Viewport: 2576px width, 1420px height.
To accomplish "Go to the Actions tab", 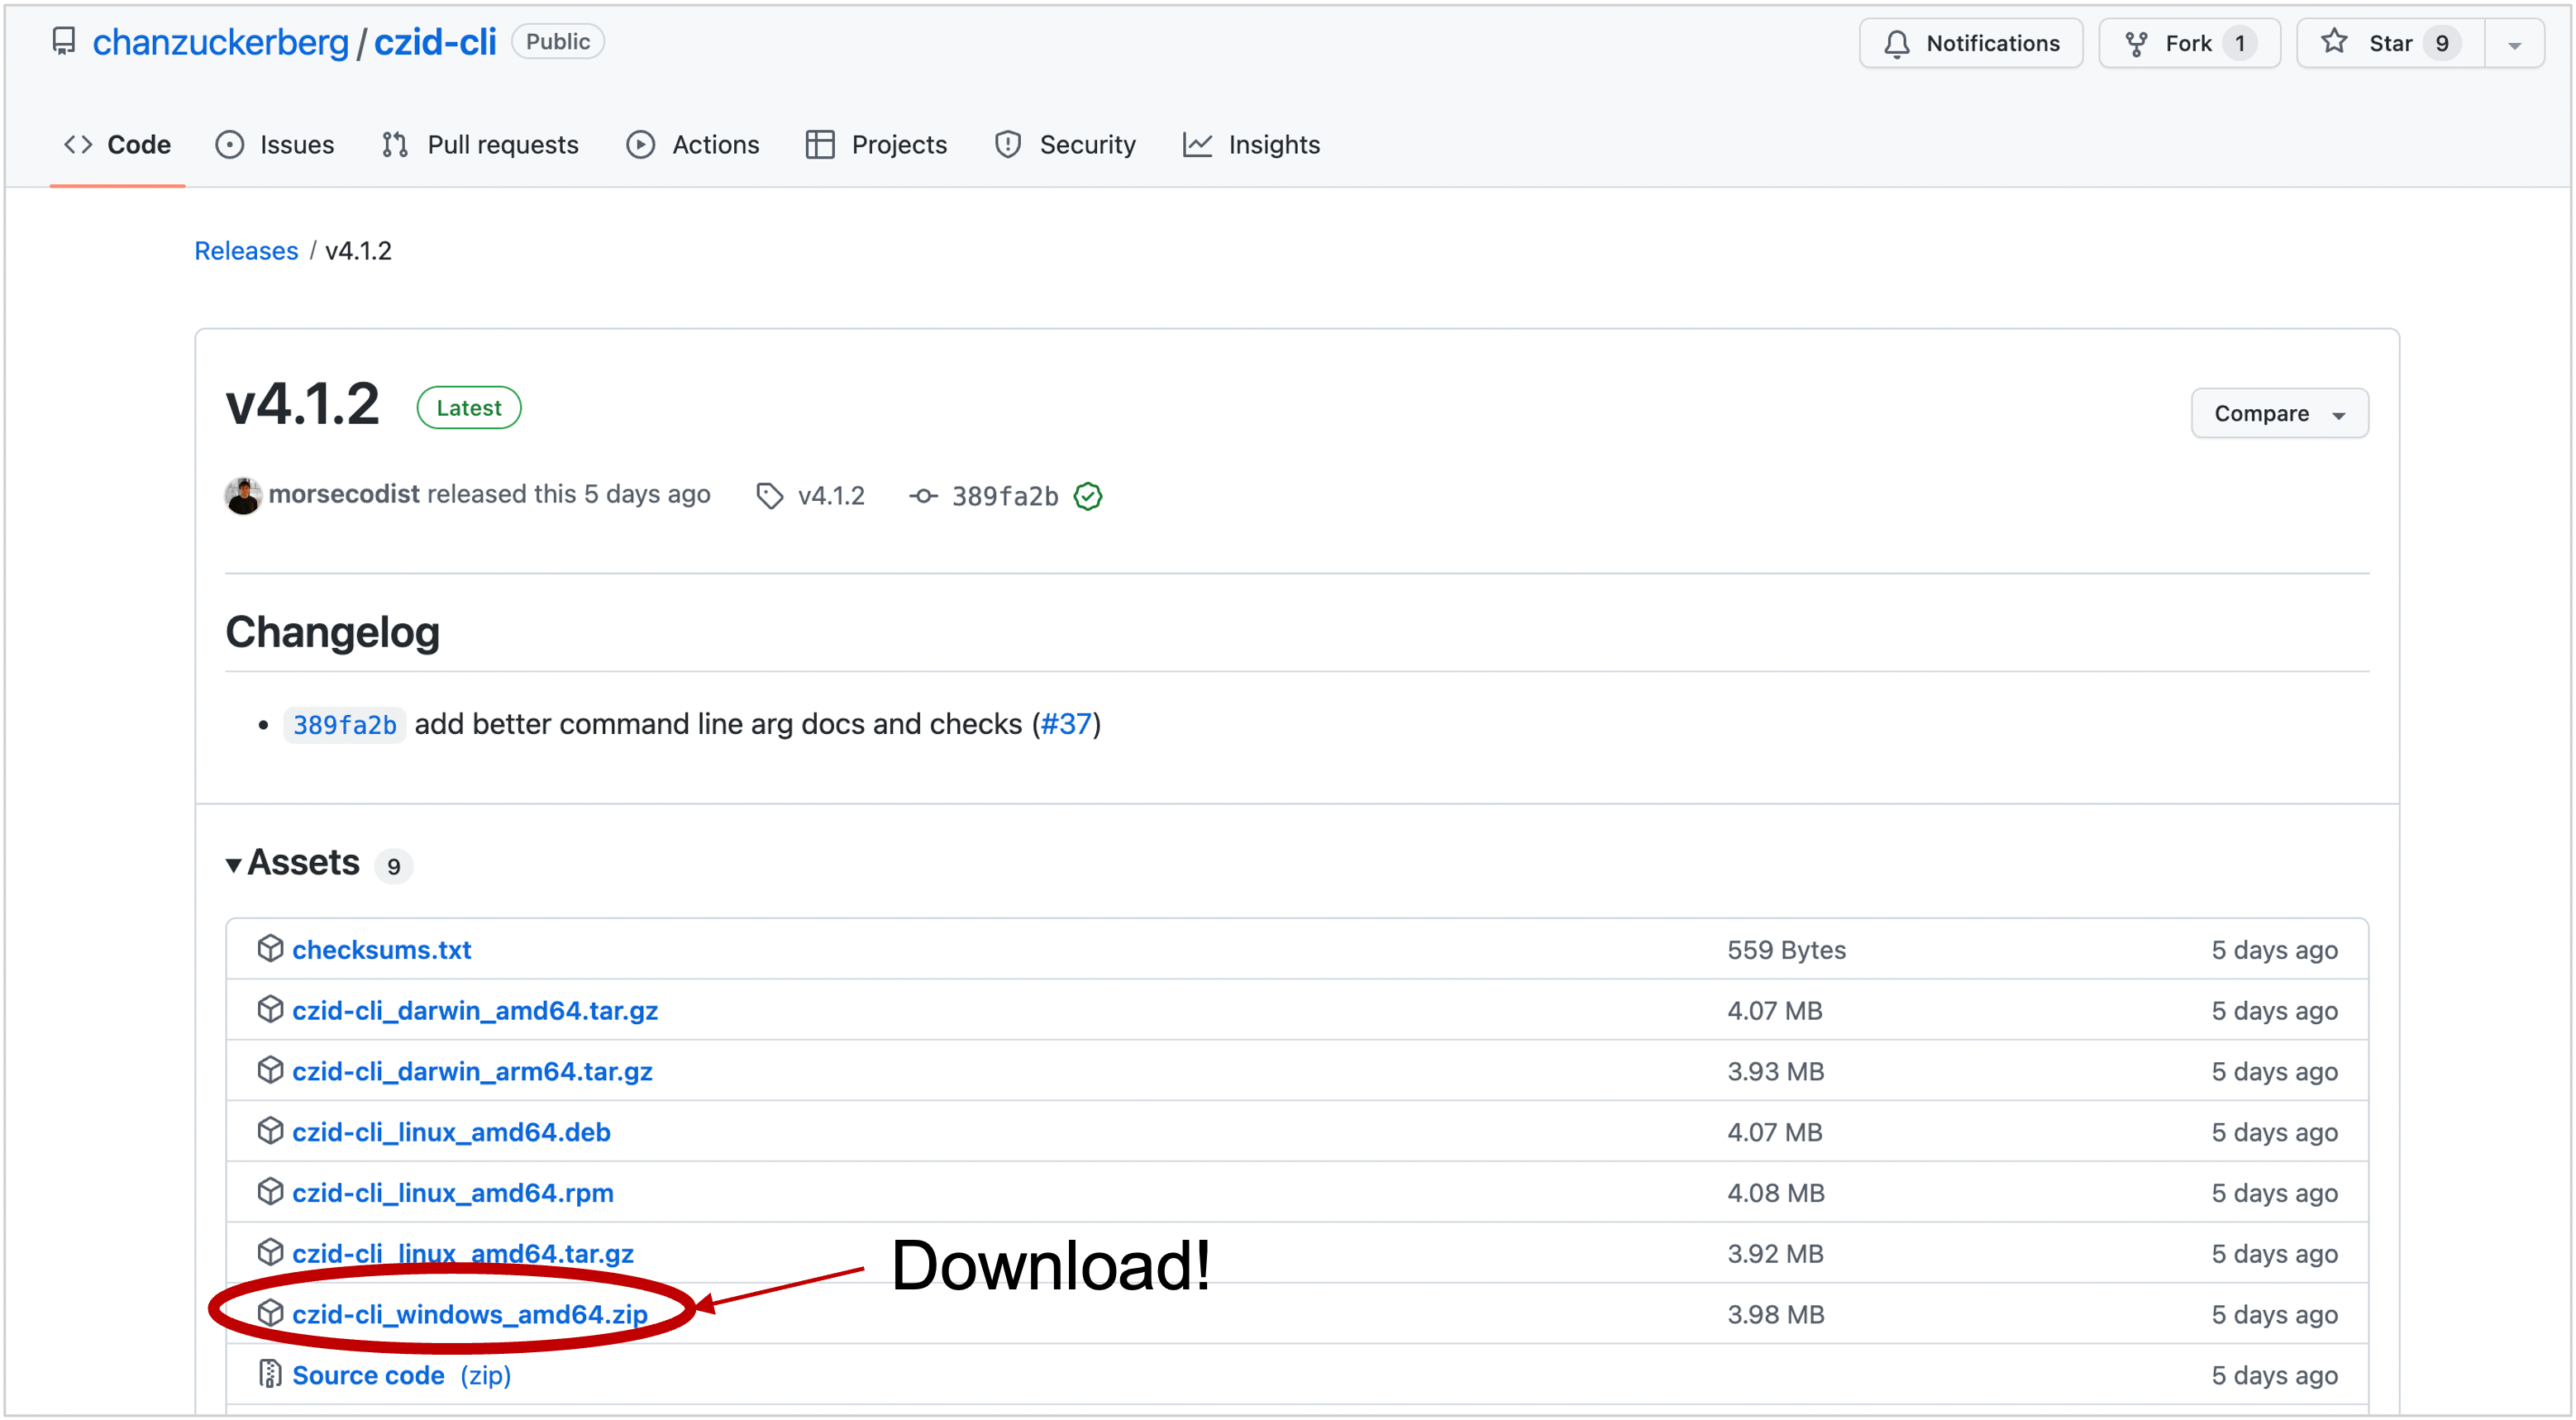I will coord(693,145).
